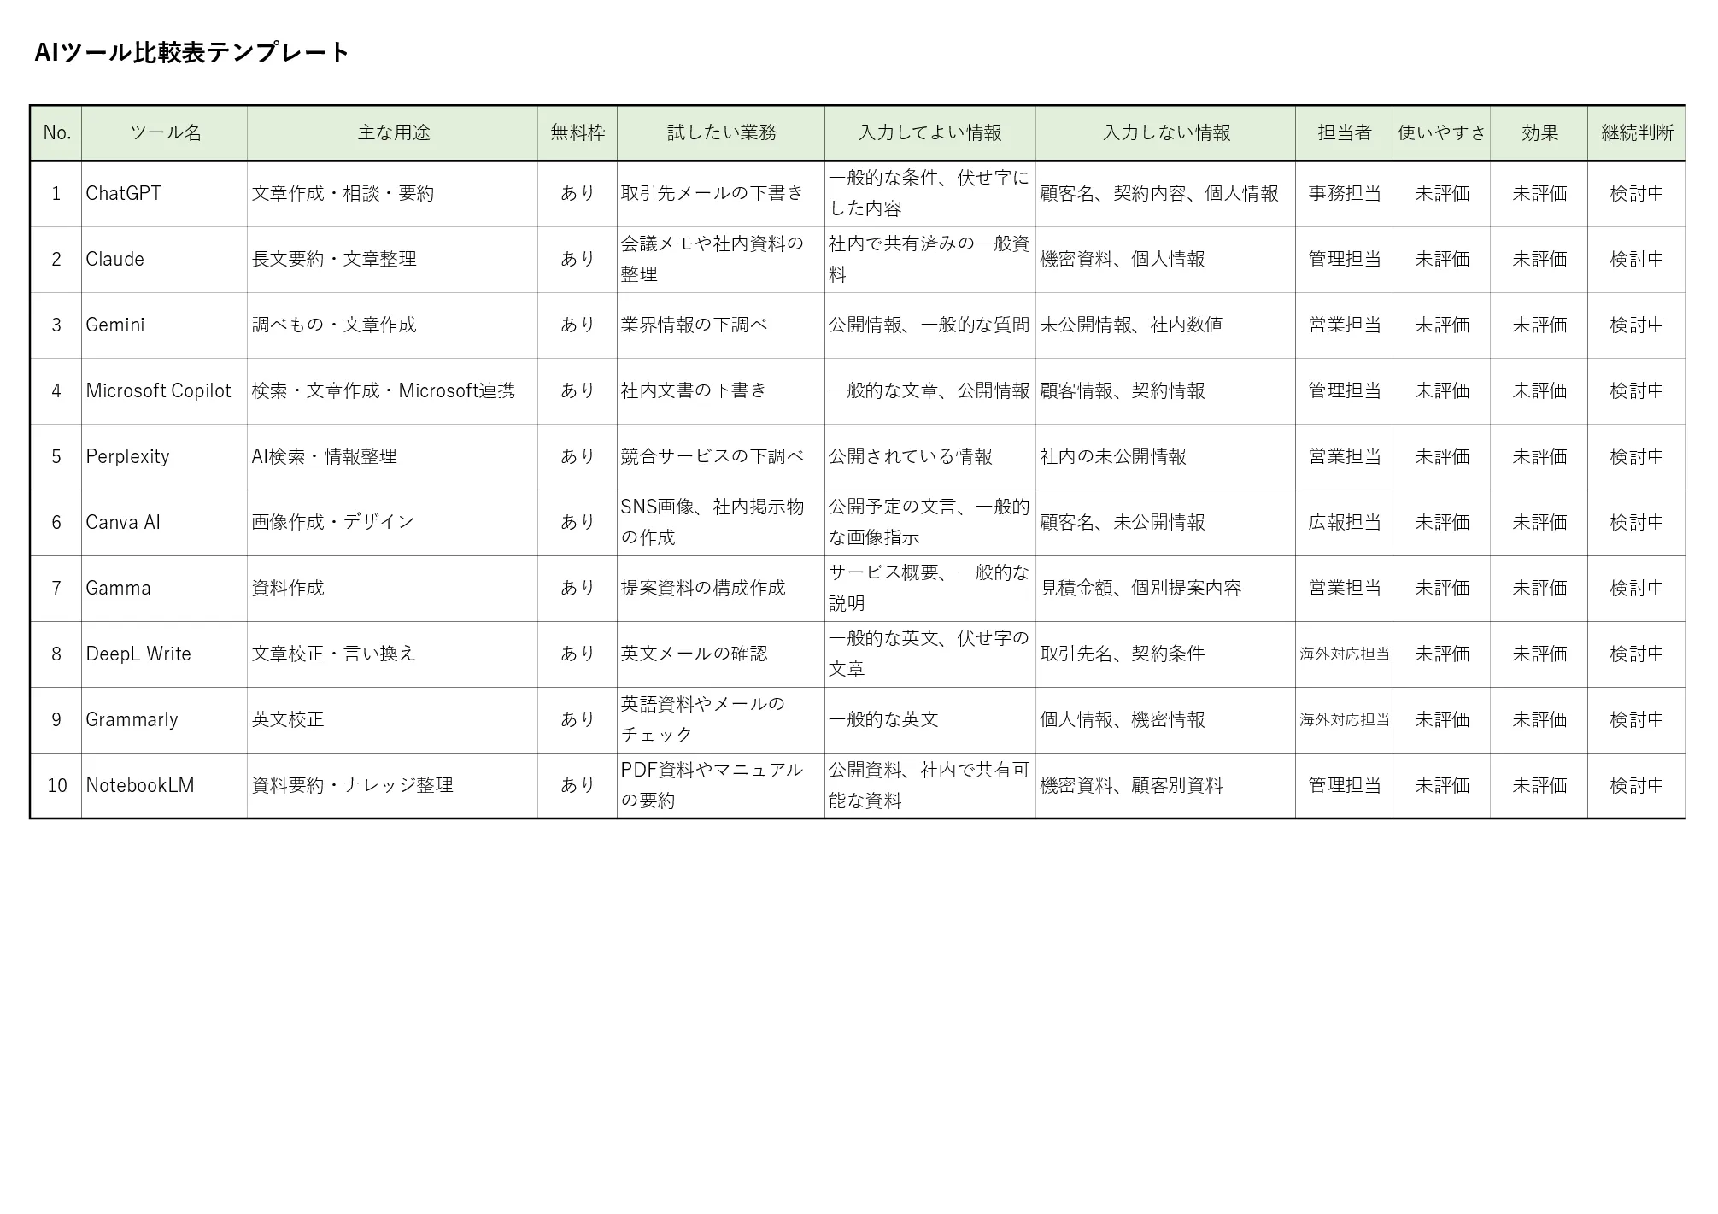Click 事務担当 in ChatGPT row

pyautogui.click(x=1345, y=194)
